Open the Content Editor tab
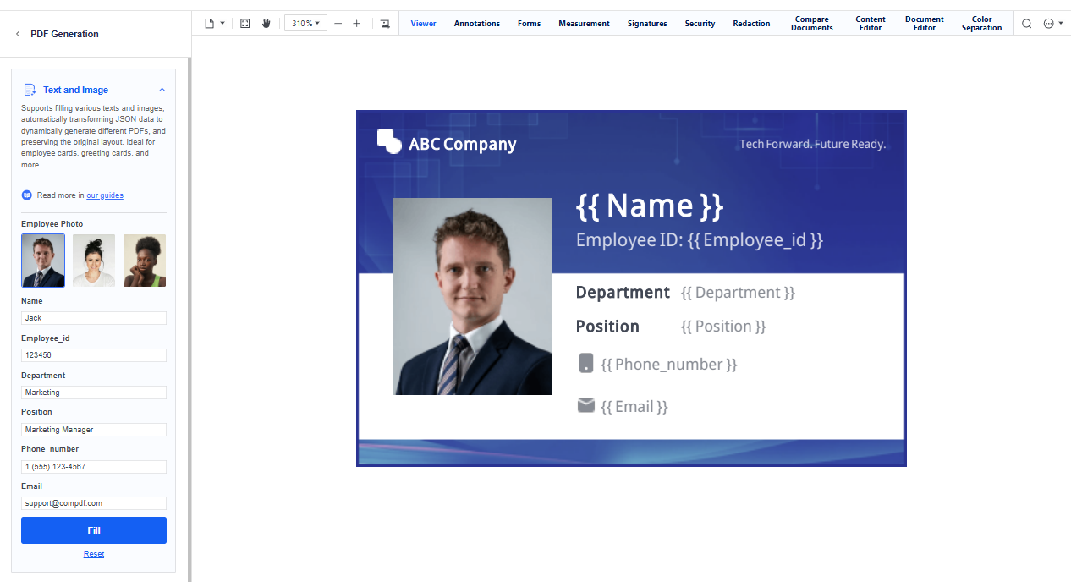Screen dimensions: 1071x582 click(x=870, y=23)
